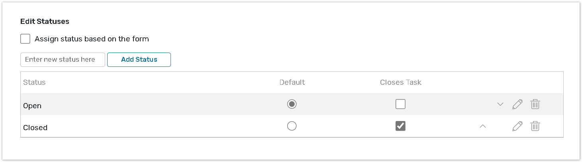Set Closed as the default status

coord(292,126)
